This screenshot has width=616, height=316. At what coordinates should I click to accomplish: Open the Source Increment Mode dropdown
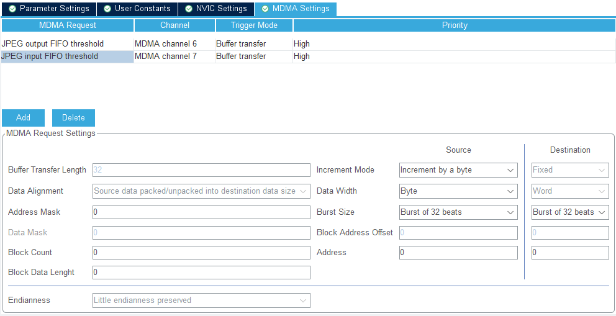pyautogui.click(x=458, y=170)
